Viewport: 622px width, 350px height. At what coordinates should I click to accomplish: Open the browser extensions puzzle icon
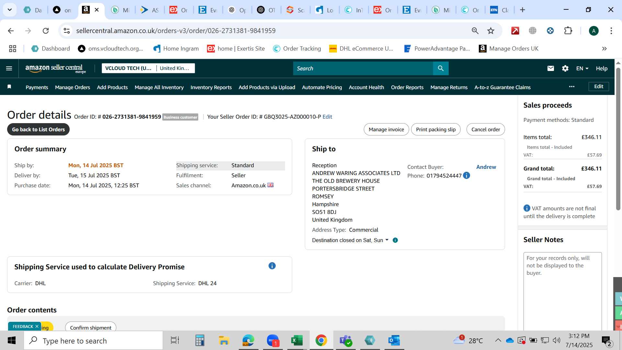tap(568, 31)
